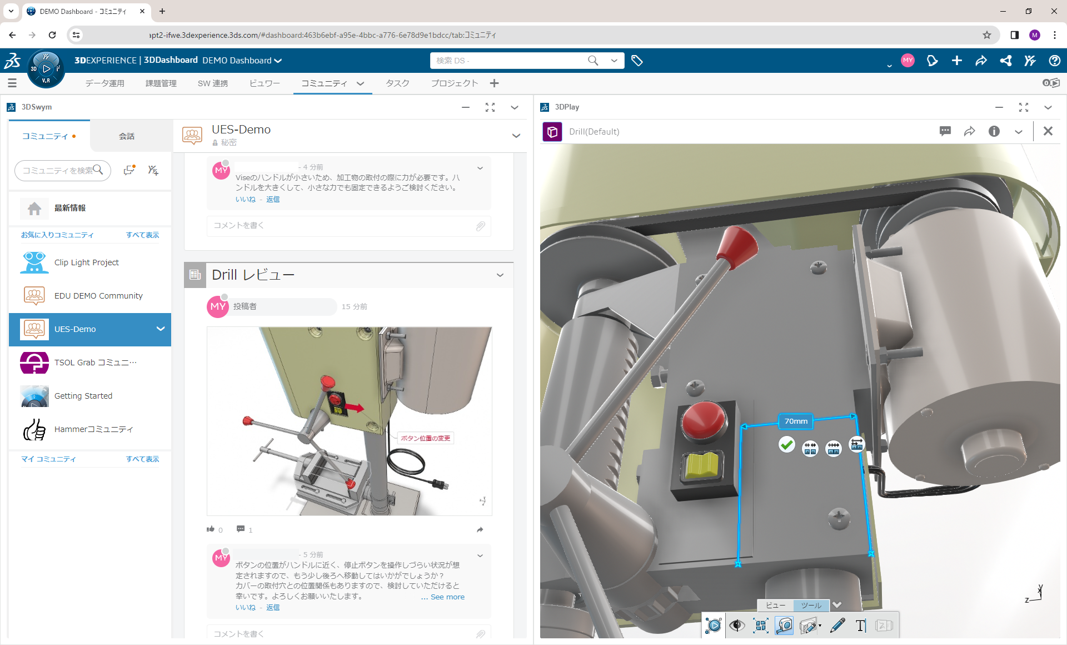Screen dimensions: 1067x645
Task: Switch to the 課題管理 tab
Action: tap(161, 83)
